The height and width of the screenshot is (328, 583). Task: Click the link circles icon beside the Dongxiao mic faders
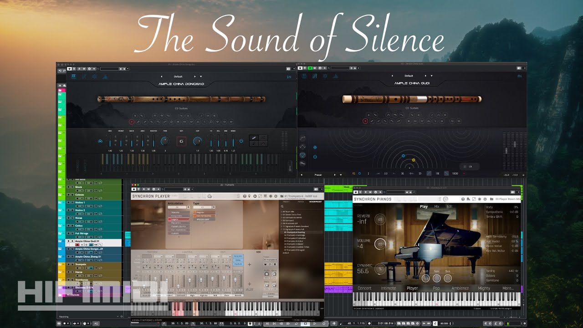(x=100, y=141)
